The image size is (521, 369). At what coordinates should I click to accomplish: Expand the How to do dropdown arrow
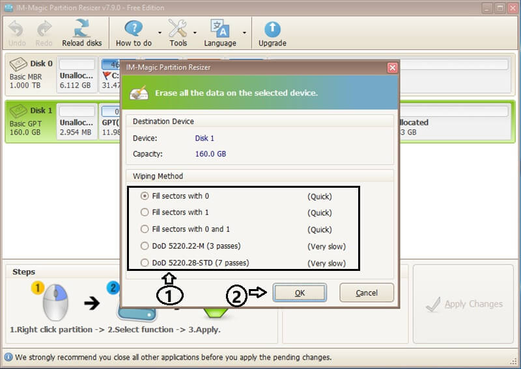click(x=160, y=32)
